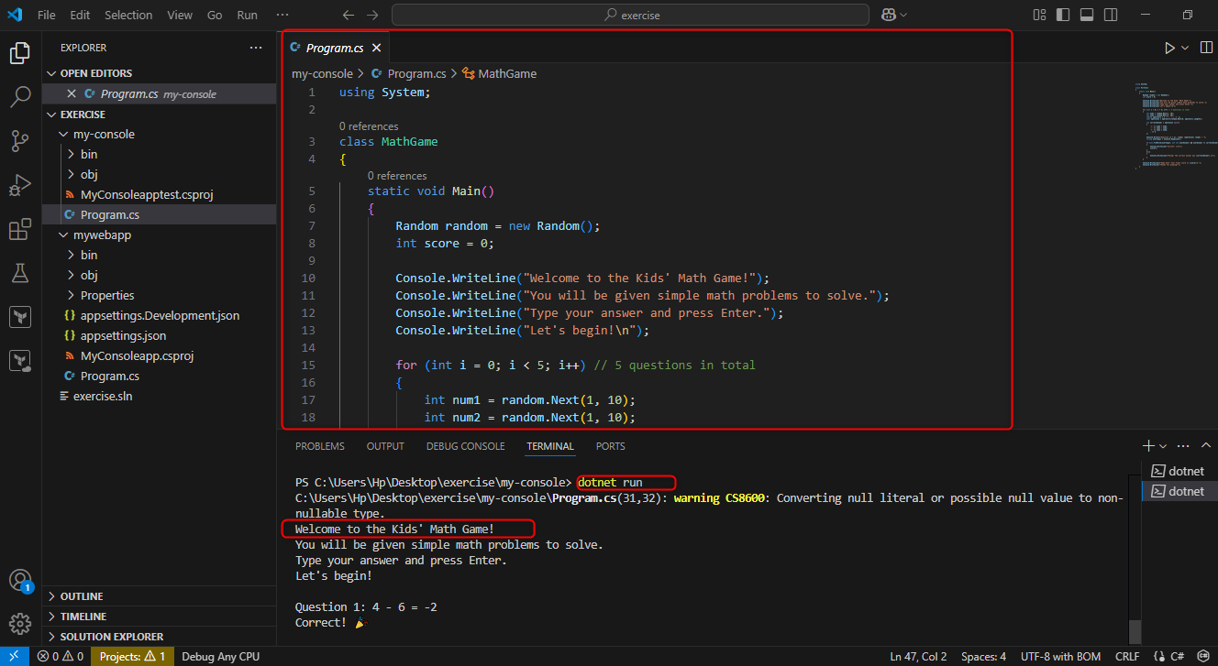The image size is (1218, 666).
Task: Switch to the PROBLEMS panel tab
Action: coord(320,446)
